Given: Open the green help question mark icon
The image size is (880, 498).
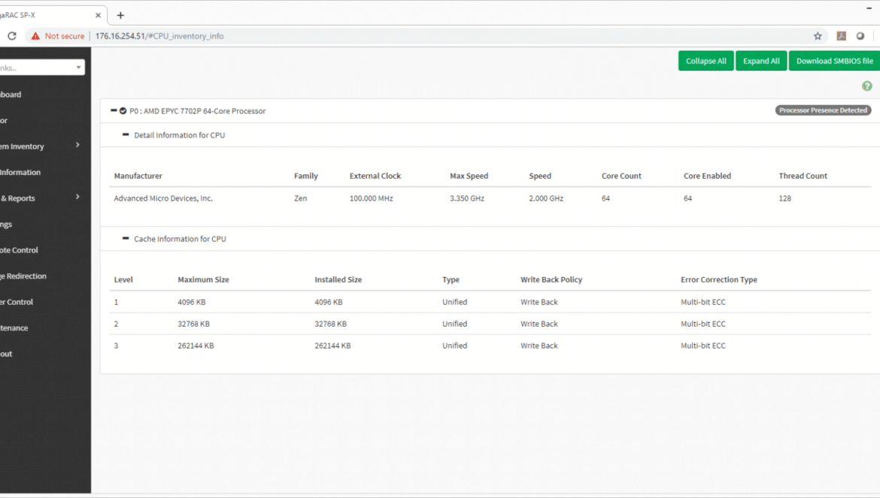Looking at the screenshot, I should 866,86.
